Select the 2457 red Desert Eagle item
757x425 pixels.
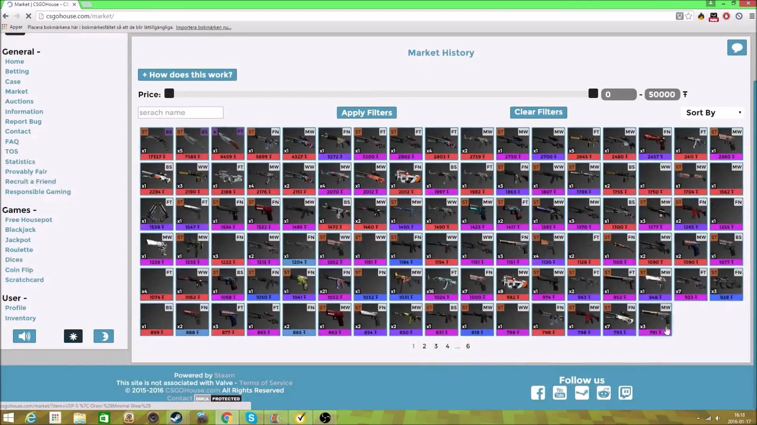pos(655,144)
